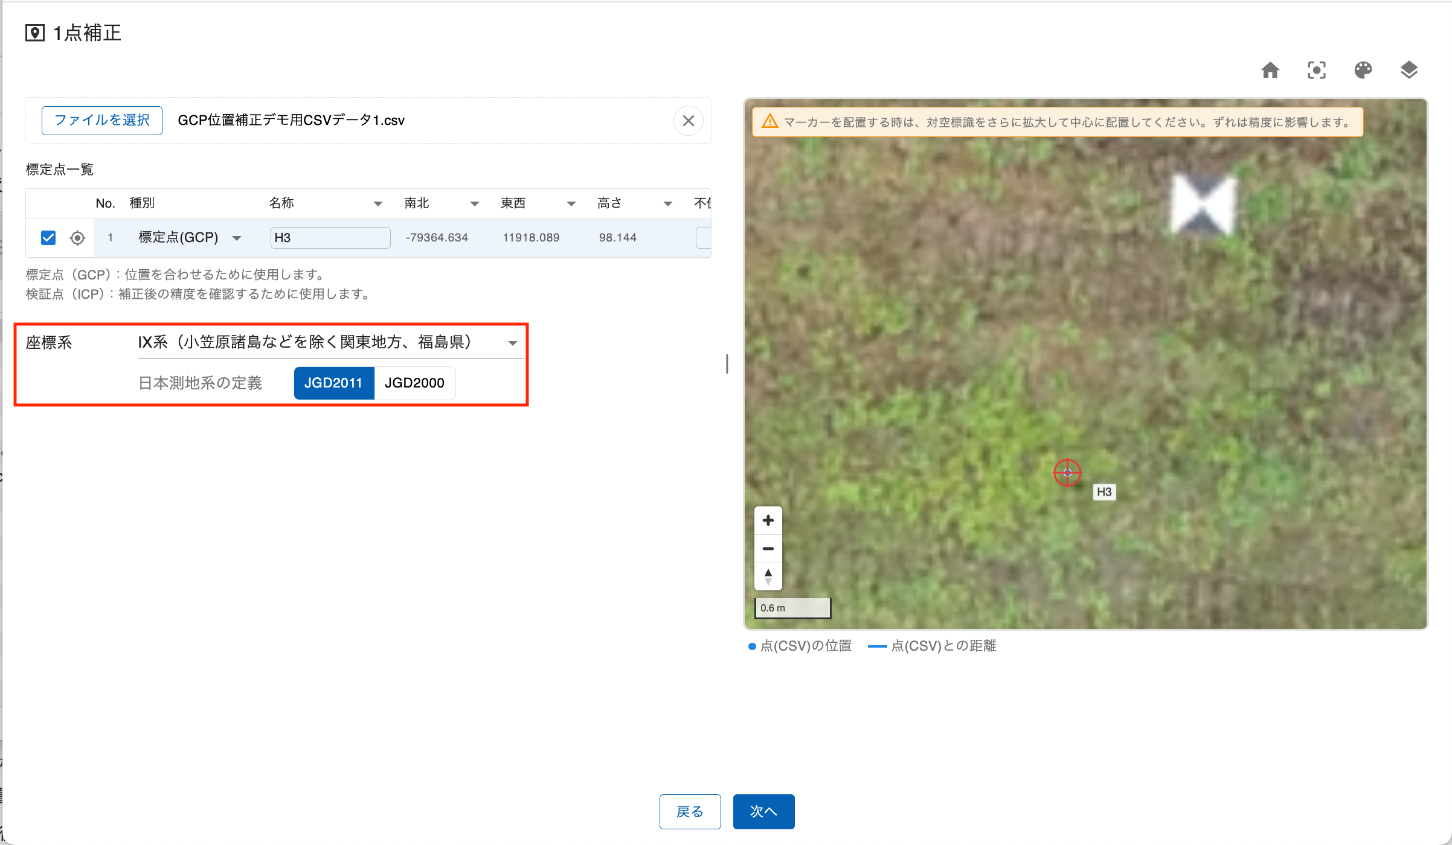The height and width of the screenshot is (845, 1452).
Task: Click the home view icon above map
Action: [x=1270, y=71]
